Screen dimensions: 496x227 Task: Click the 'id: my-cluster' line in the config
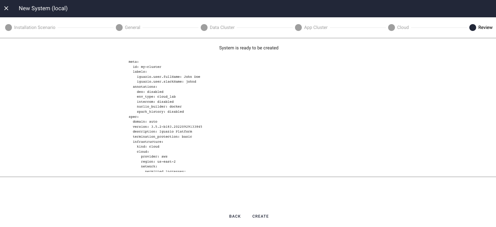click(x=147, y=67)
